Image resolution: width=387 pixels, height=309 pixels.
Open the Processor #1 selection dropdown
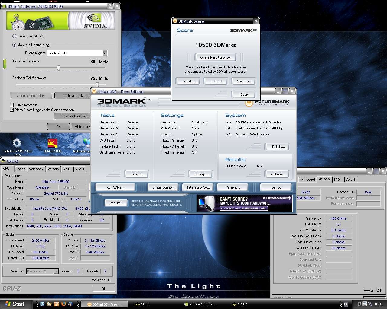42,271
